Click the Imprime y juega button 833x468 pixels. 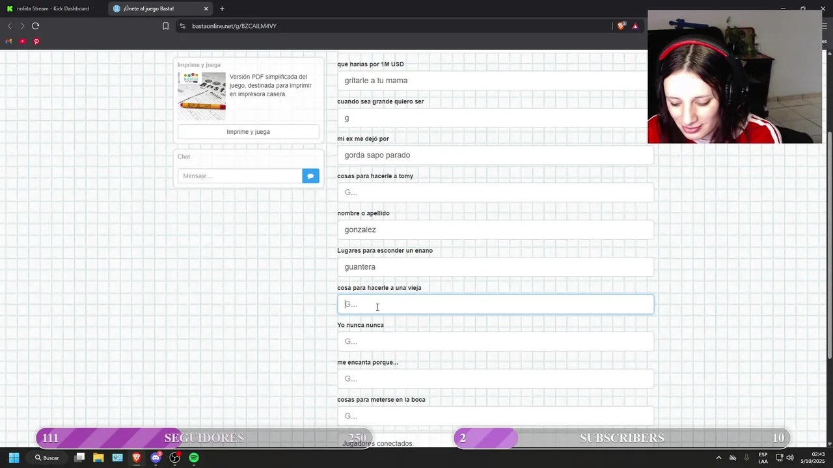[x=248, y=132]
